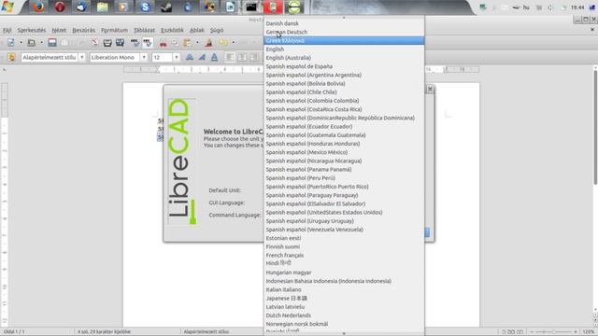Select English (Australia) language

tap(344, 58)
